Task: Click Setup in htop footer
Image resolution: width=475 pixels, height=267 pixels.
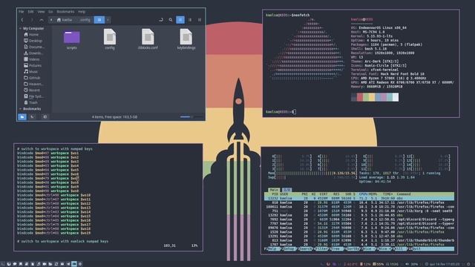Action: point(290,249)
